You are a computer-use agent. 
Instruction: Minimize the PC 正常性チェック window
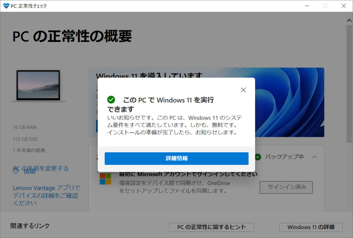(x=307, y=6)
